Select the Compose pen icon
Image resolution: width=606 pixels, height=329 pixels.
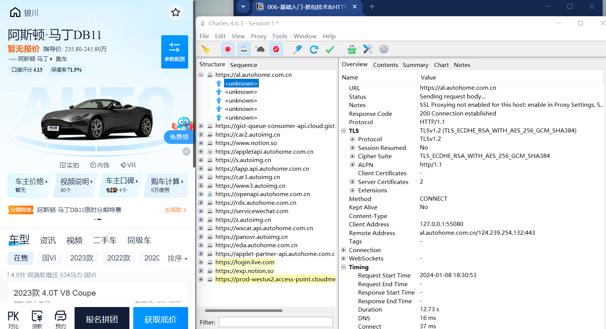(x=298, y=49)
